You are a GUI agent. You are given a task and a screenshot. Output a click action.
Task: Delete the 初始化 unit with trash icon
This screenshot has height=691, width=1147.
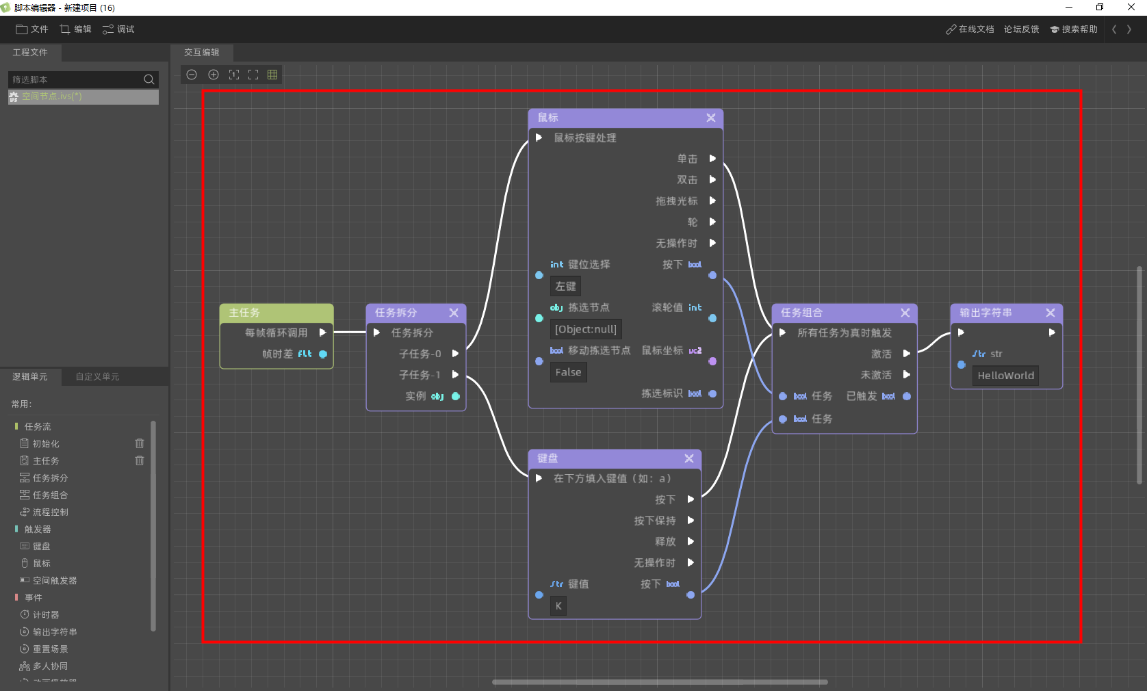(x=140, y=443)
